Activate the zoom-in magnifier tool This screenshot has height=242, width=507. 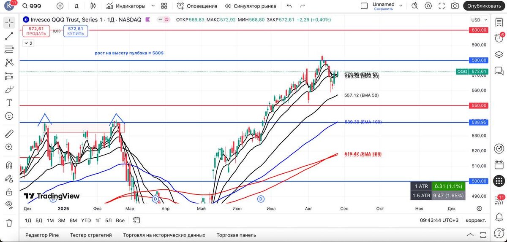tap(9, 147)
